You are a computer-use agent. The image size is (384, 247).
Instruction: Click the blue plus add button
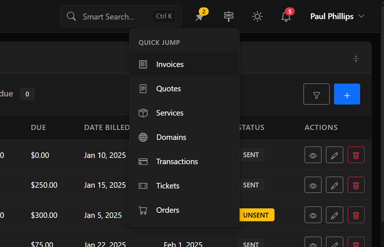(347, 94)
